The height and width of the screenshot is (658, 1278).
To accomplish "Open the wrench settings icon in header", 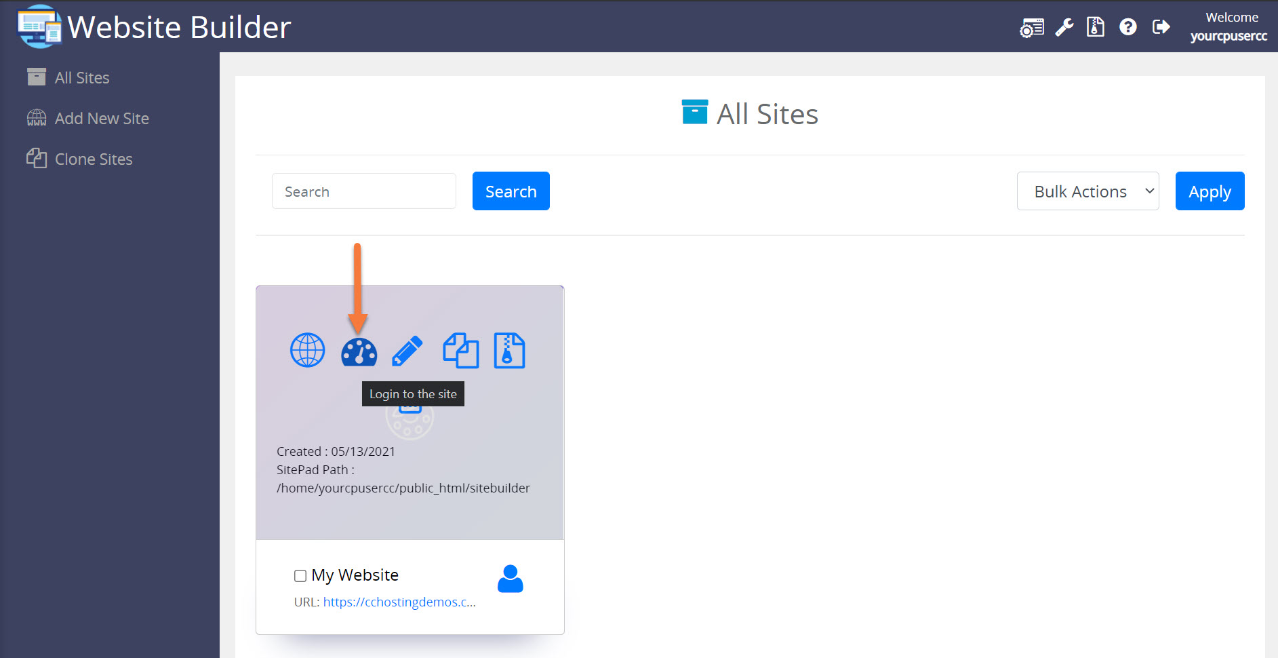I will point(1064,27).
